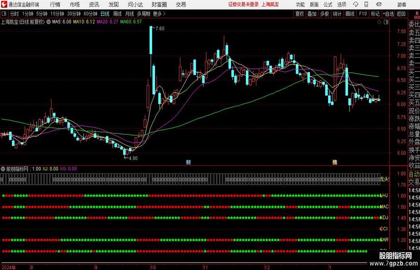Click the MA20: 6.27 indicator value

pos(107,22)
